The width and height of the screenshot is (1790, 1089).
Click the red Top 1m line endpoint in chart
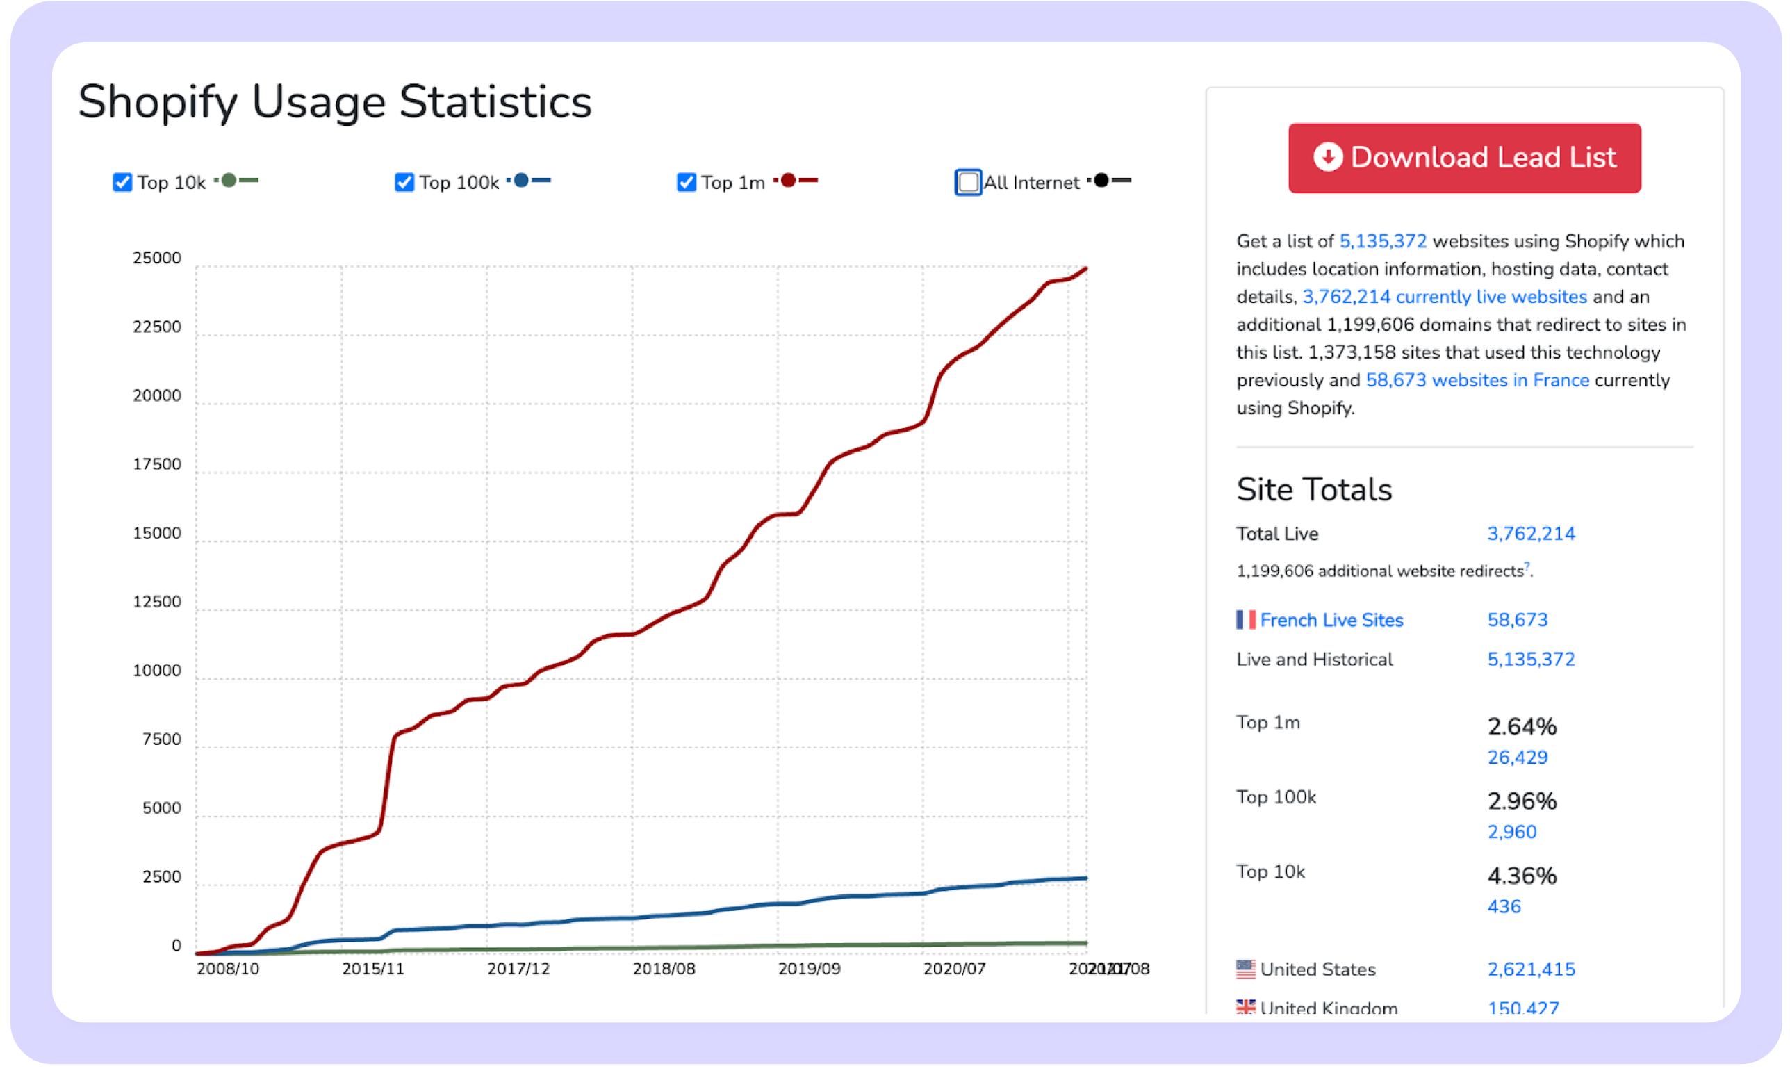pyautogui.click(x=1085, y=269)
